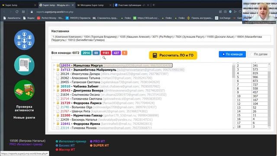Click the blue 69 count badge
This screenshot has height=156, width=277.
pyautogui.click(x=96, y=53)
